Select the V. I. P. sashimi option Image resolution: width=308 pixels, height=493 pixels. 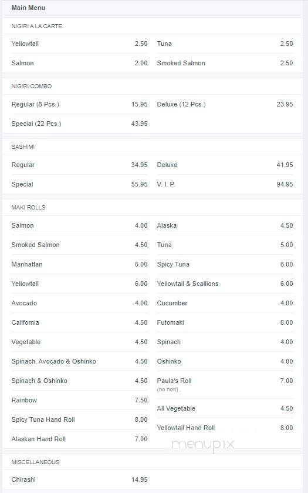coord(225,185)
